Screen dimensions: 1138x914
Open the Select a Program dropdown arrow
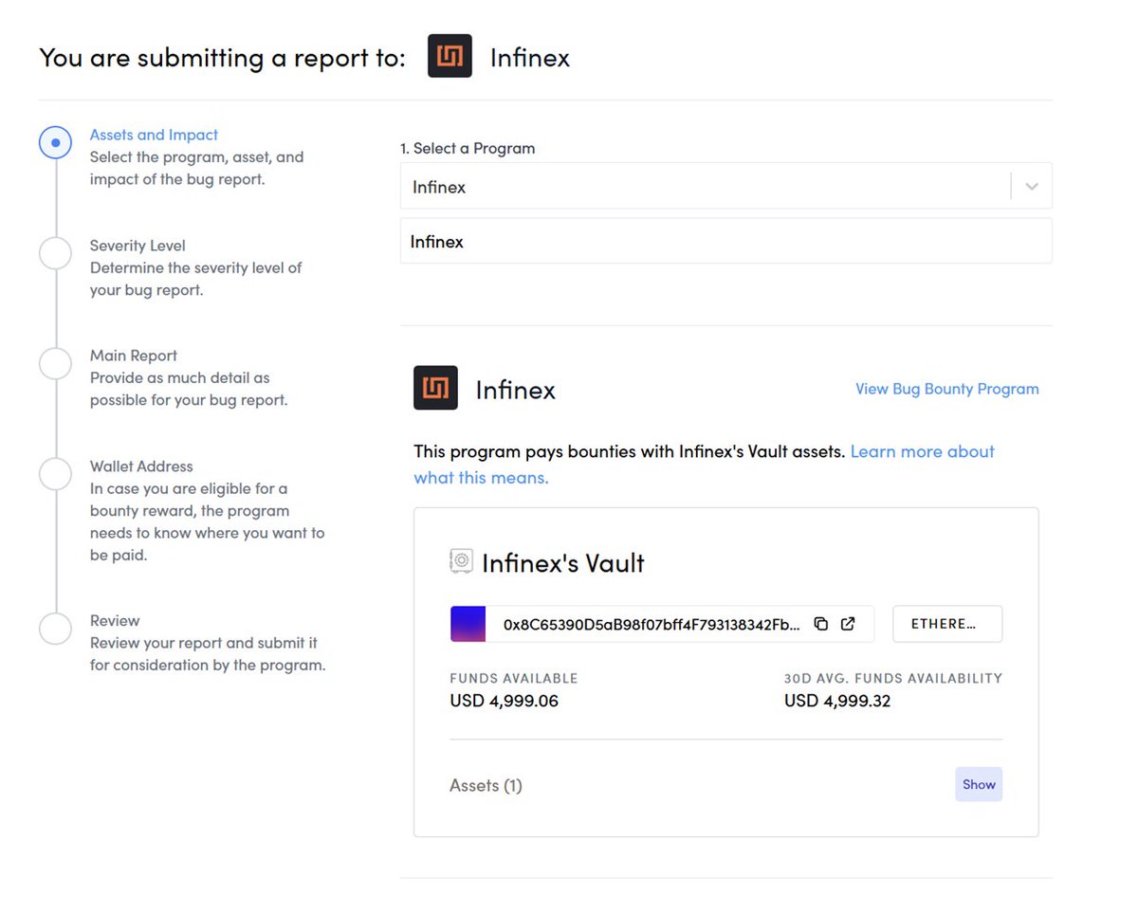[x=1032, y=187]
